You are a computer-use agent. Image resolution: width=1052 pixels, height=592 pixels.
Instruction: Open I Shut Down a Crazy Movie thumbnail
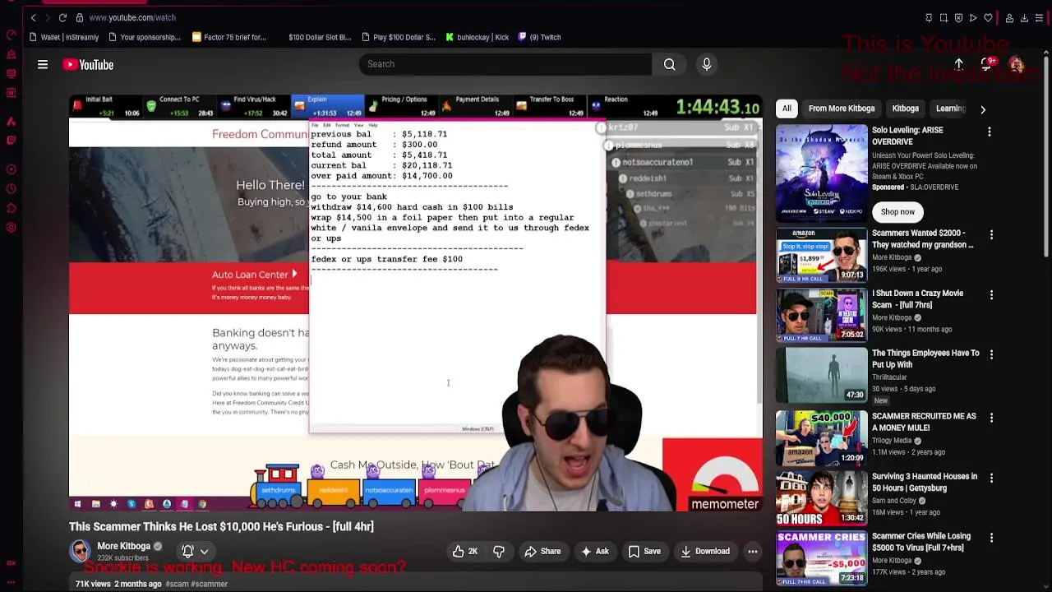pos(821,315)
